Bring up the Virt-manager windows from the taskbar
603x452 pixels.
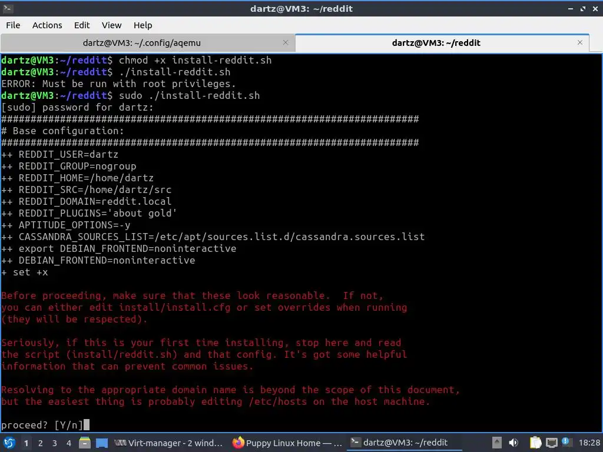[168, 443]
